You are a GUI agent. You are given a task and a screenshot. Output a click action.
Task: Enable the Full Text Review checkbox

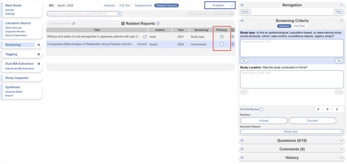coord(261,109)
